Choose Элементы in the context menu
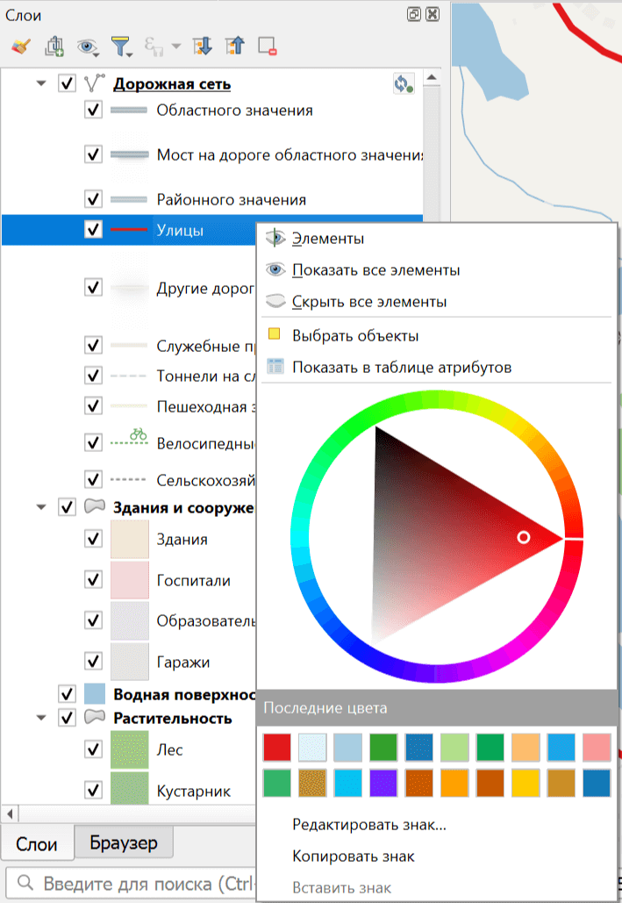622x903 pixels. pyautogui.click(x=436, y=239)
